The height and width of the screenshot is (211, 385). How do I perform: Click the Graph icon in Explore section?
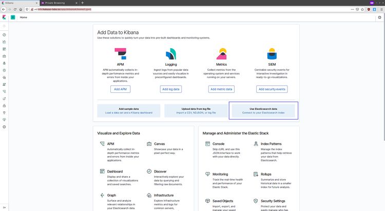[102, 195]
